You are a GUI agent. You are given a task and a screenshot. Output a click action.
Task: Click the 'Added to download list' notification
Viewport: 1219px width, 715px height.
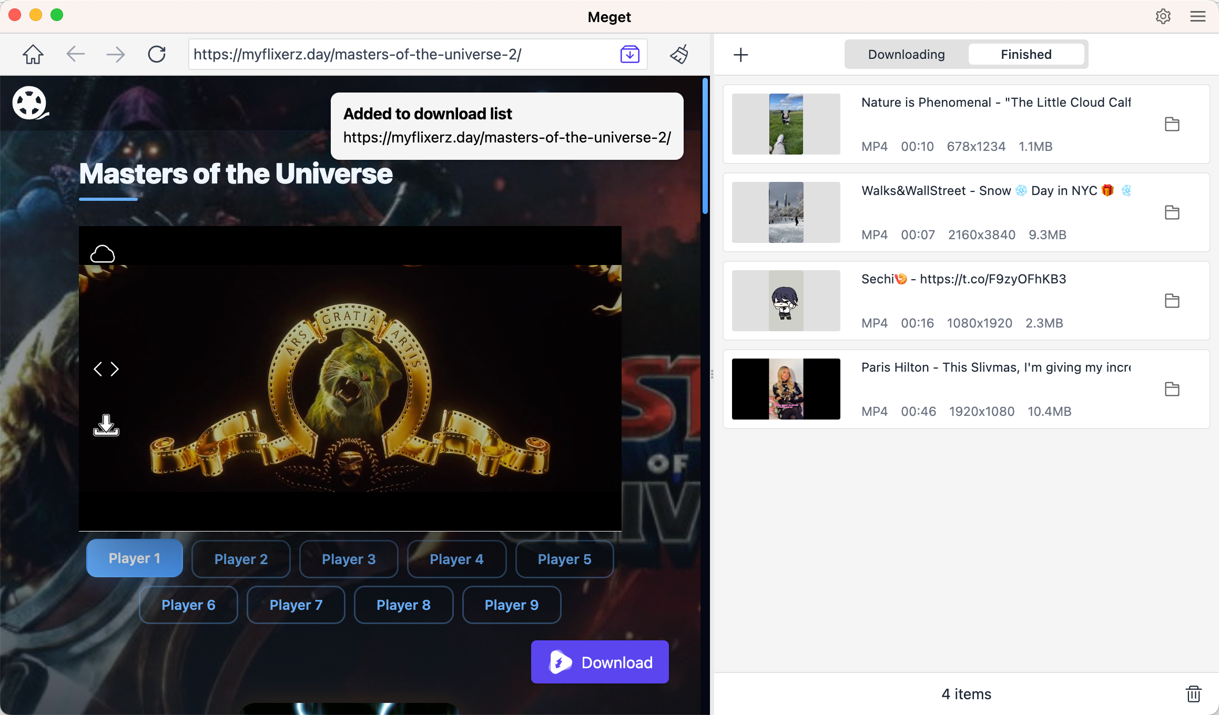tap(507, 126)
